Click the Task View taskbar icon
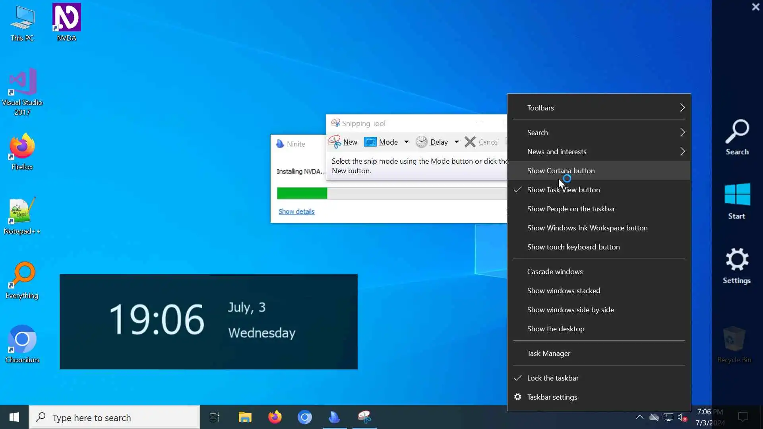The height and width of the screenshot is (429, 763). pos(215,417)
